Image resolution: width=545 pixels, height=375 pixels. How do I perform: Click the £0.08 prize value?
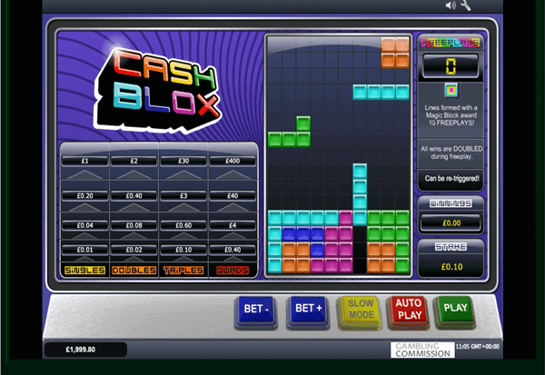click(134, 225)
